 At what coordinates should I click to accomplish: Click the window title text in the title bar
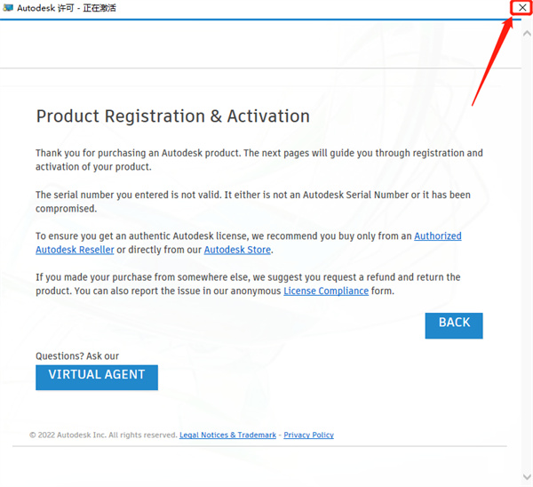[67, 8]
